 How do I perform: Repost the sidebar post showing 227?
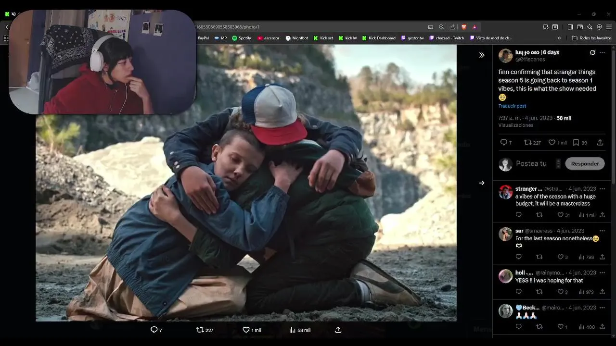[x=532, y=142]
